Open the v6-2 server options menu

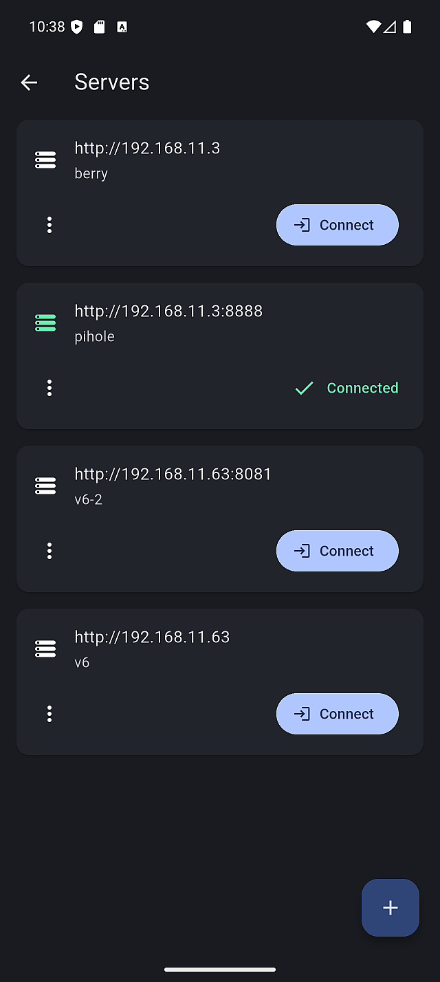pos(49,551)
